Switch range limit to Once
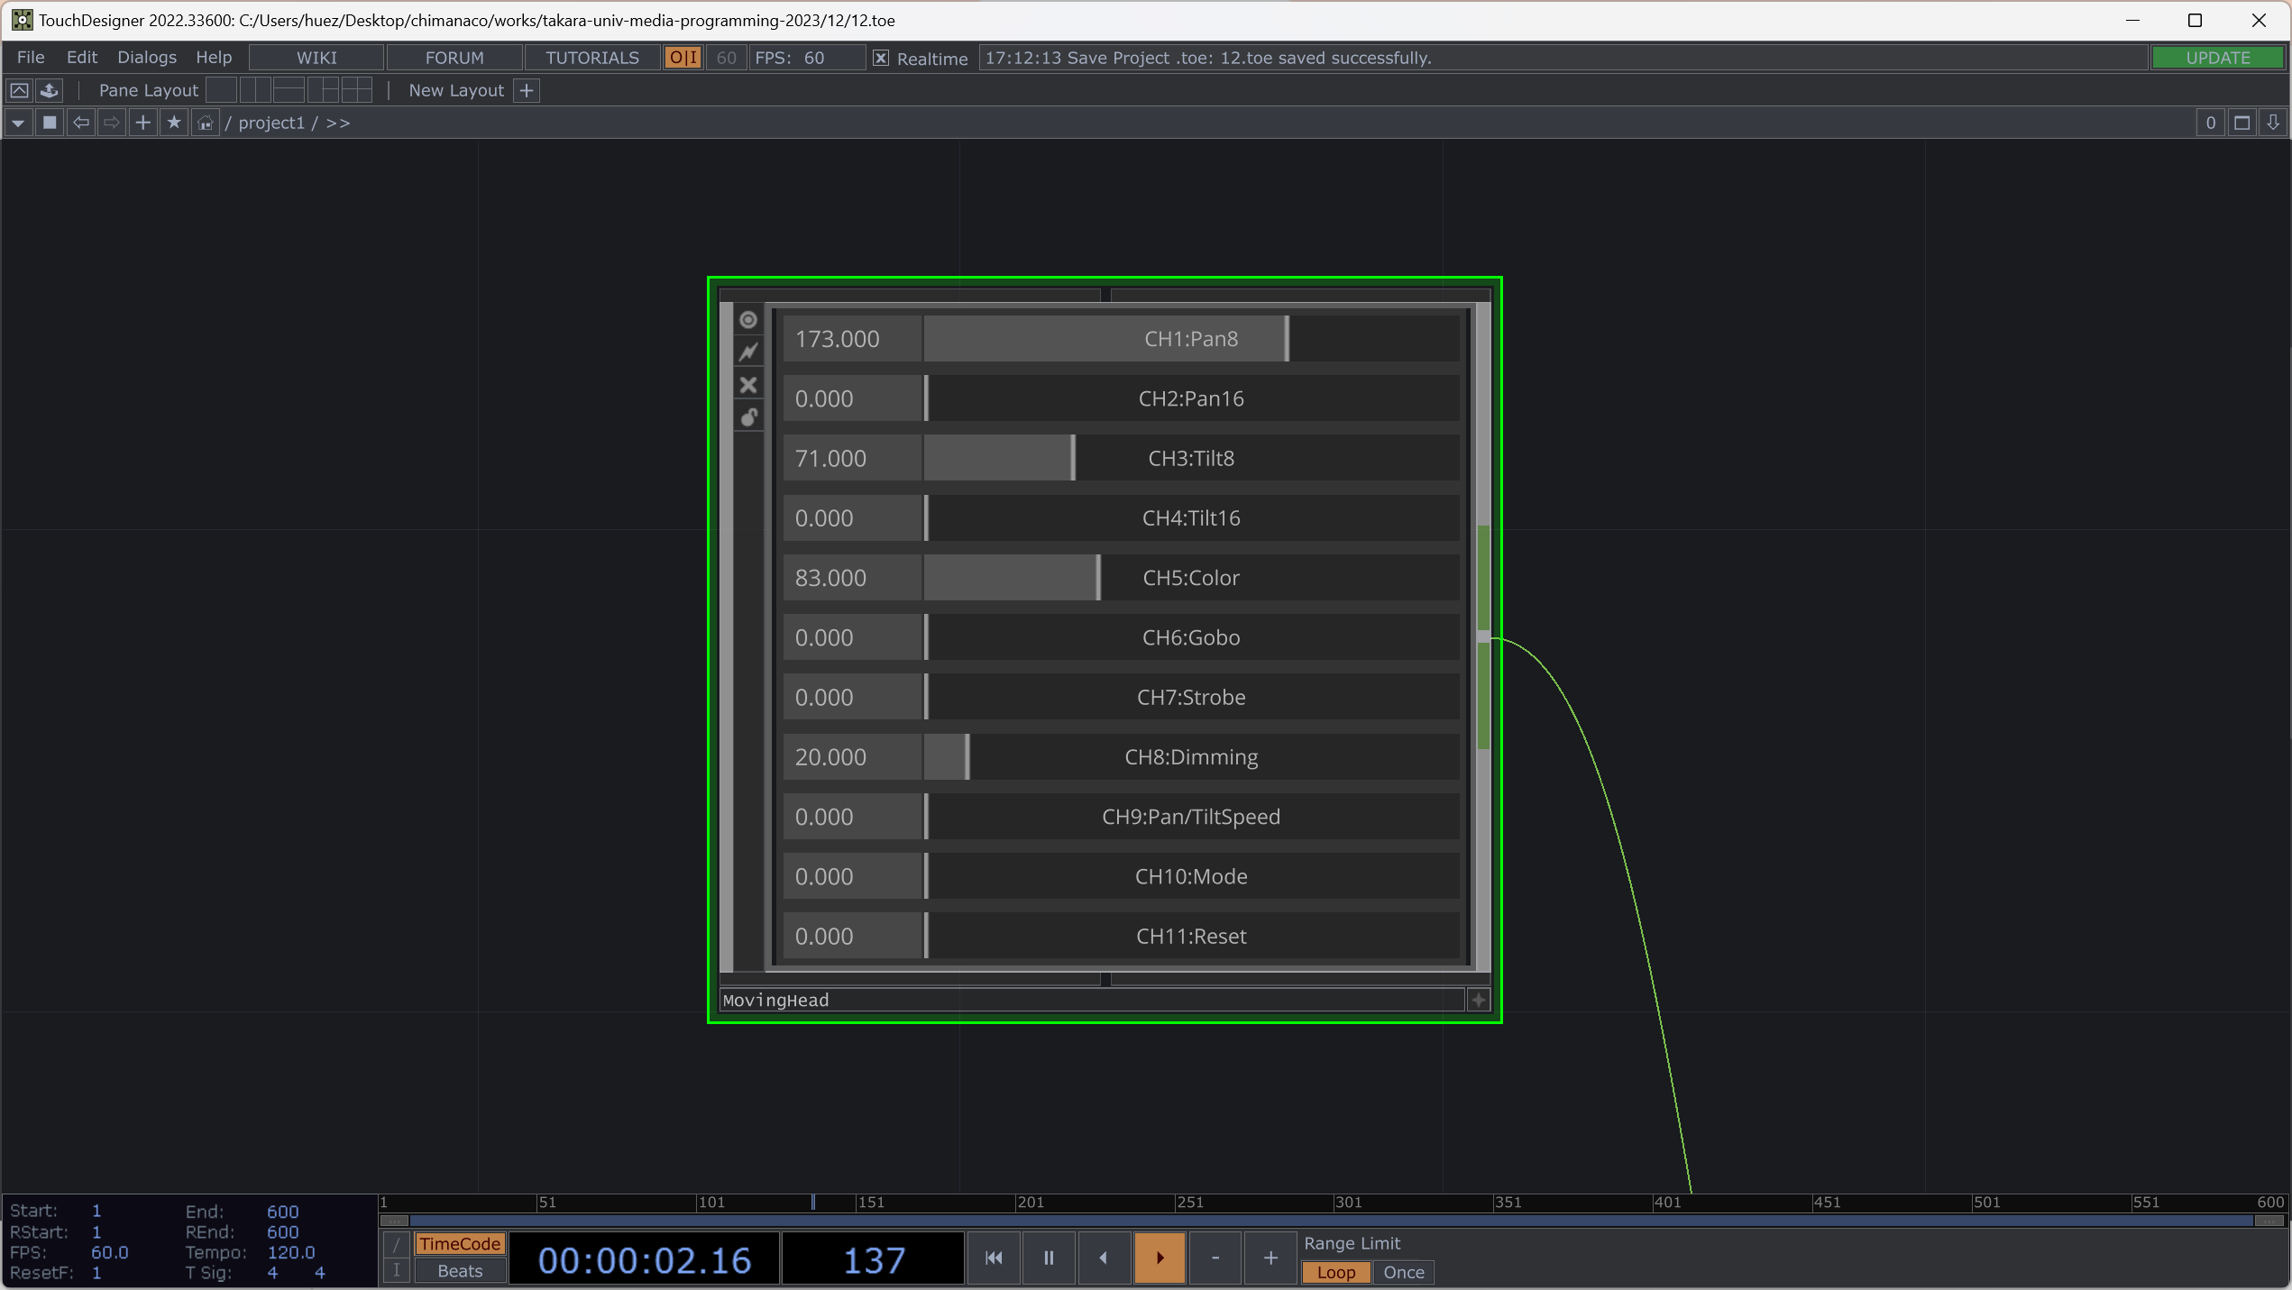The width and height of the screenshot is (2292, 1290). pyautogui.click(x=1403, y=1272)
